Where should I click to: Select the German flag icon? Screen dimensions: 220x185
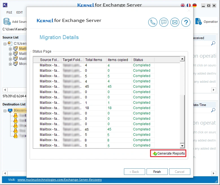pyautogui.click(x=195, y=5)
